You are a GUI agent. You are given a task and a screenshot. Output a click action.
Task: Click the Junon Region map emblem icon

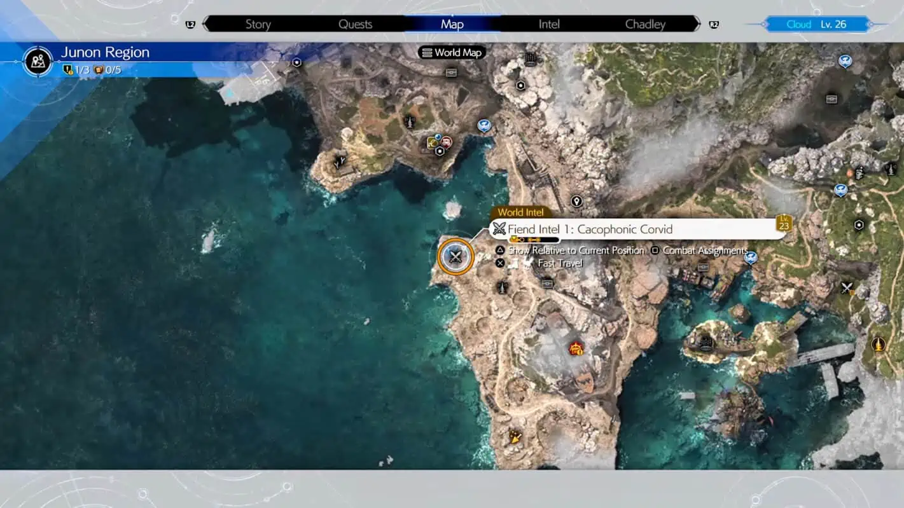point(38,60)
